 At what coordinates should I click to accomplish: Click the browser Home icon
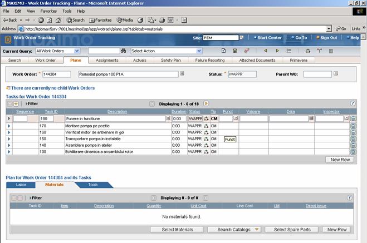click(58, 20)
